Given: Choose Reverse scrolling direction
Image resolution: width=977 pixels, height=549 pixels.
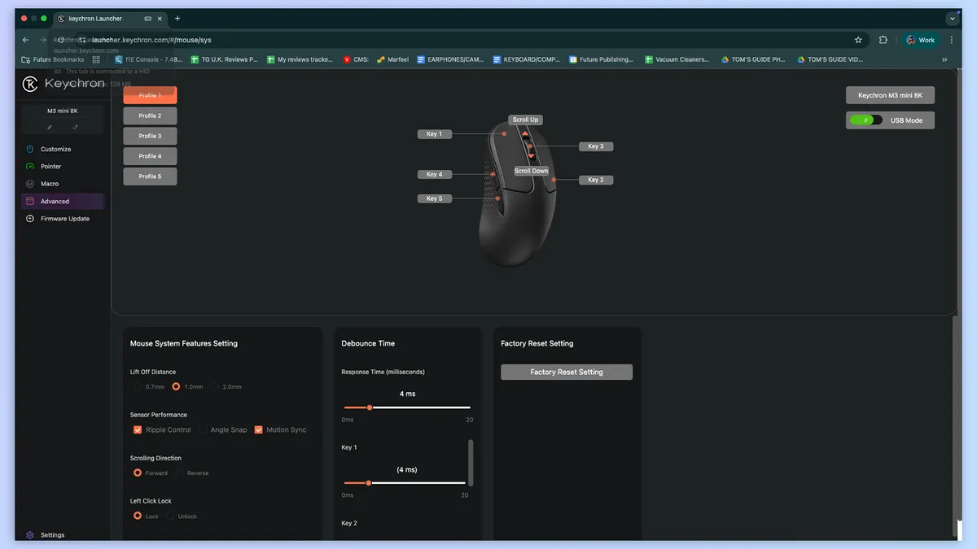Looking at the screenshot, I should point(180,473).
